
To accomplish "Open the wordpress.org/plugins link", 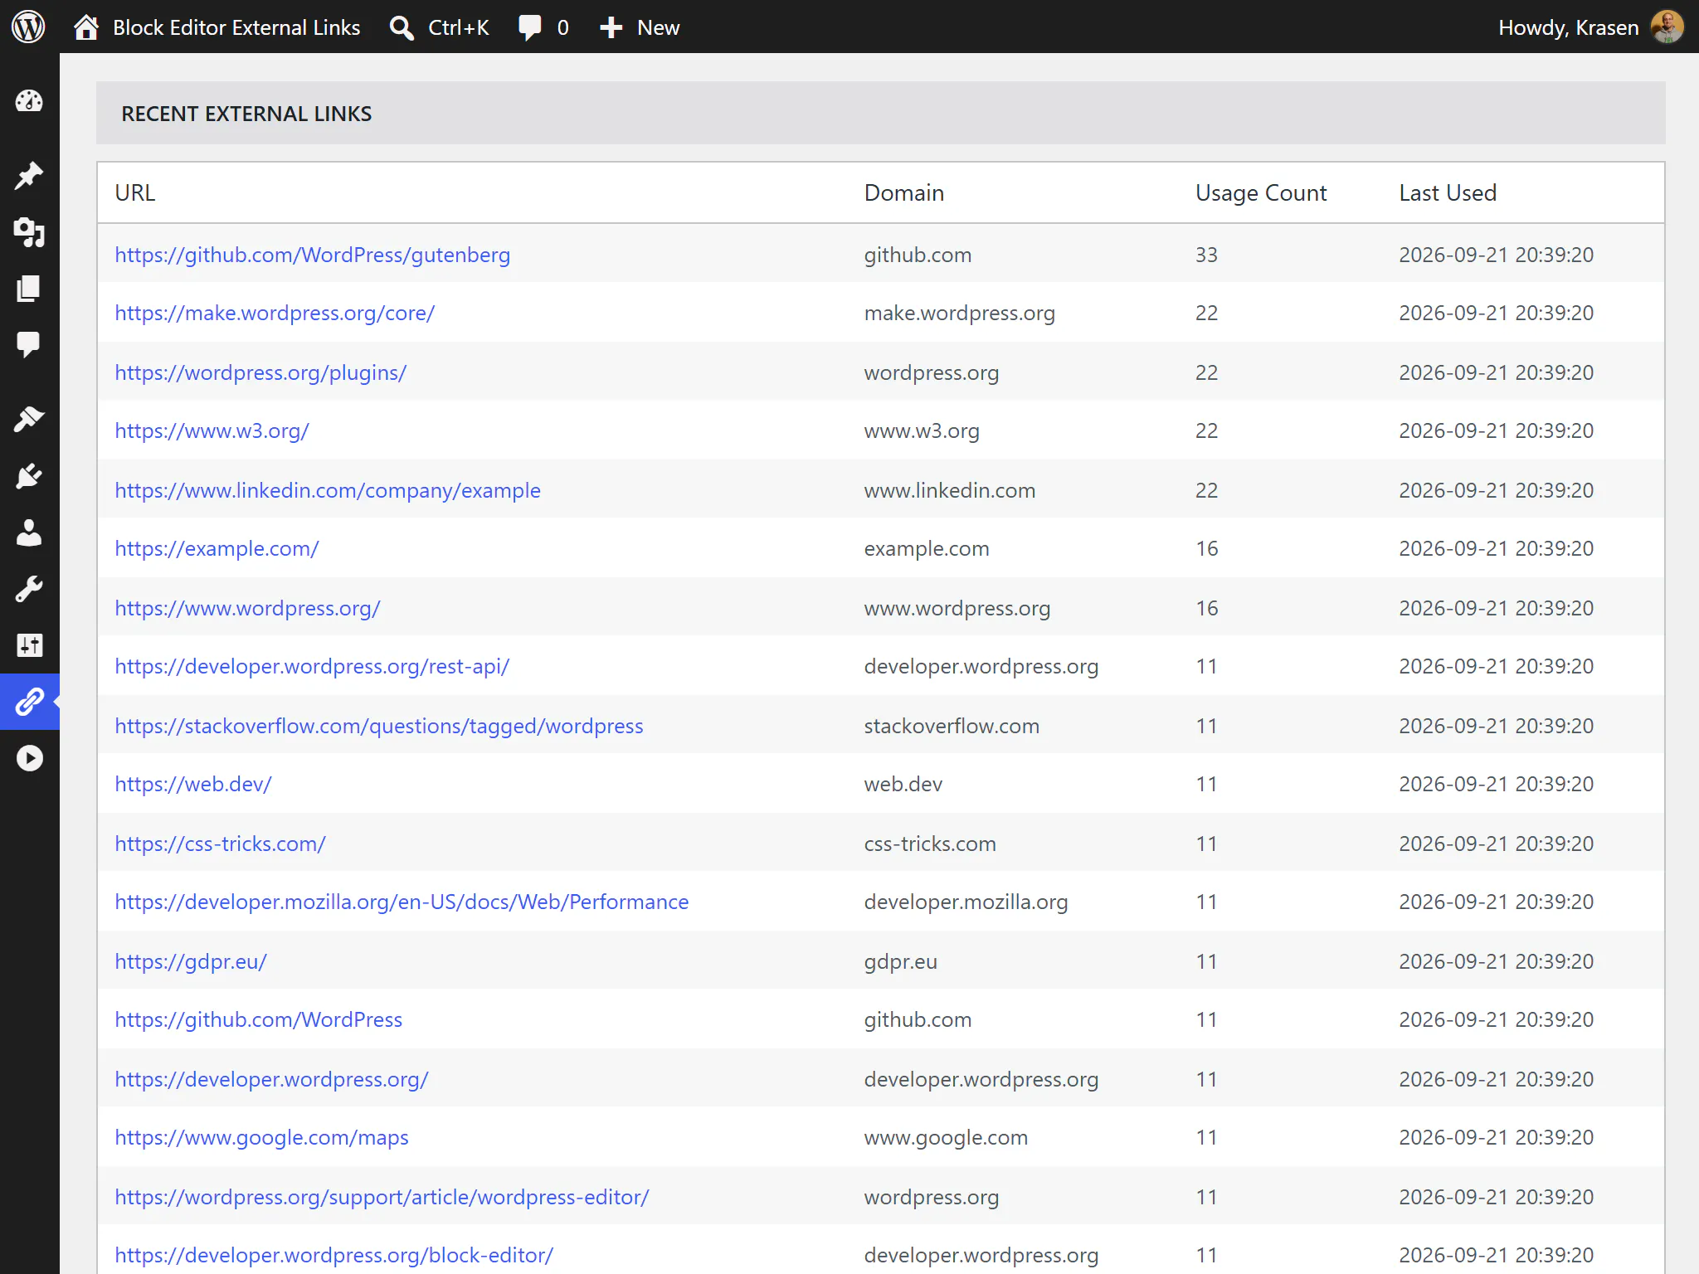I will point(260,372).
